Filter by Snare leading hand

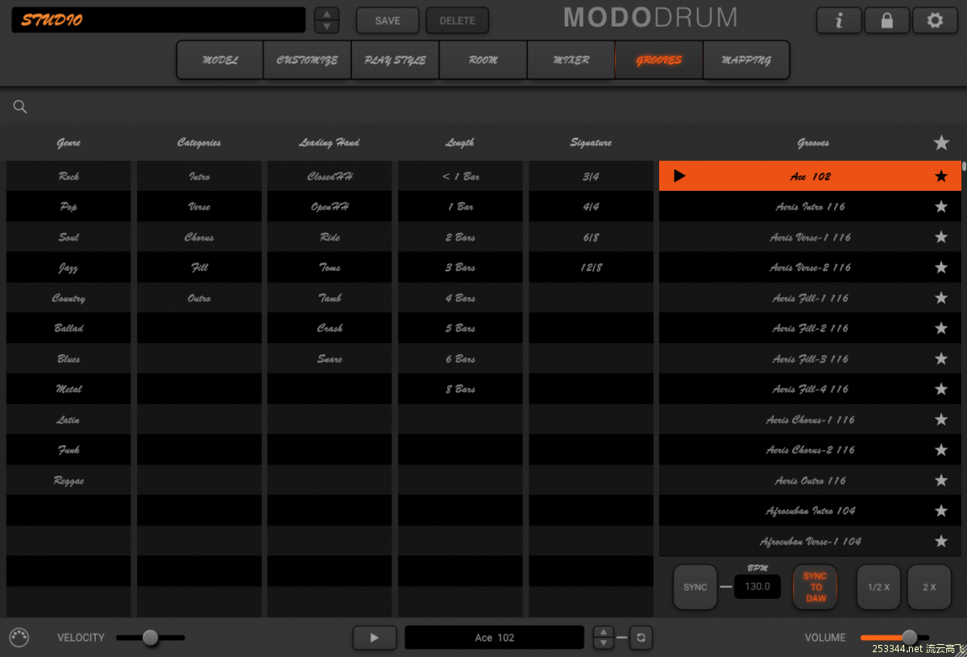click(330, 359)
